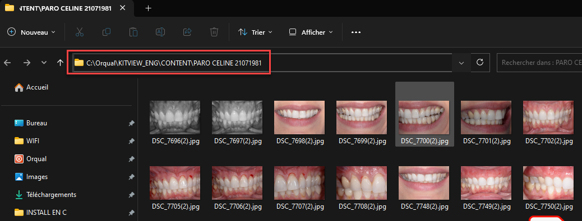Pin icon next to Bureau
The image size is (582, 221).
coord(131,123)
